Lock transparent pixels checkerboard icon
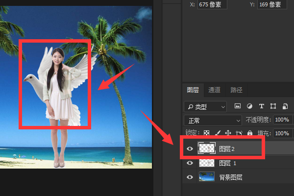The height and width of the screenshot is (196, 294). pos(206,133)
